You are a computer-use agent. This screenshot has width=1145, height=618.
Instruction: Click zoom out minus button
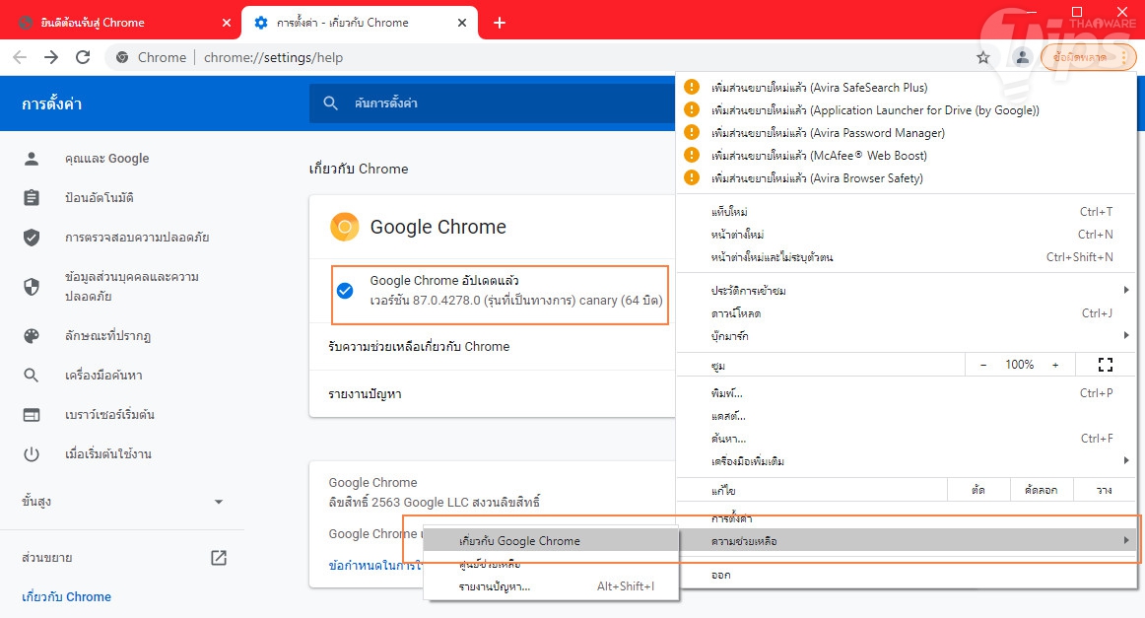(983, 365)
